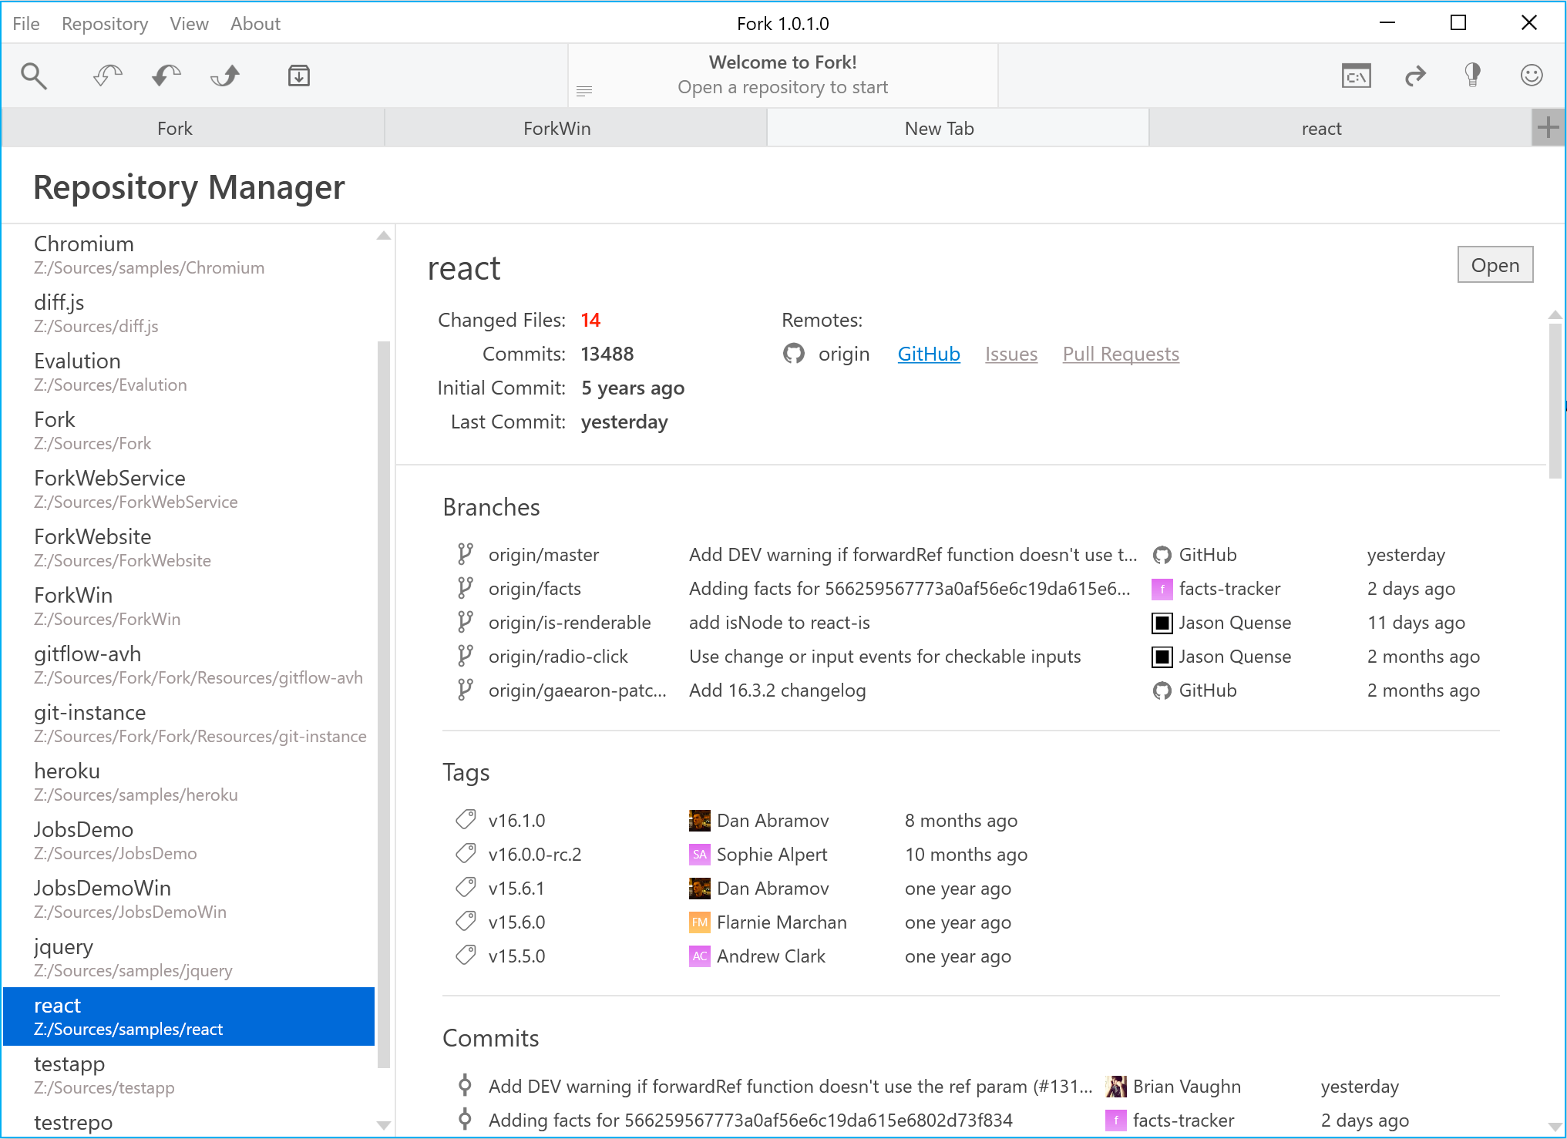Image resolution: width=1567 pixels, height=1139 pixels.
Task: Select the heroku repository
Action: tap(189, 781)
